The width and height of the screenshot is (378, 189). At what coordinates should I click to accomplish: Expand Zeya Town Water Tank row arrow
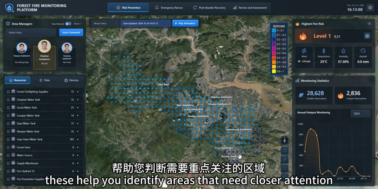click(78, 139)
